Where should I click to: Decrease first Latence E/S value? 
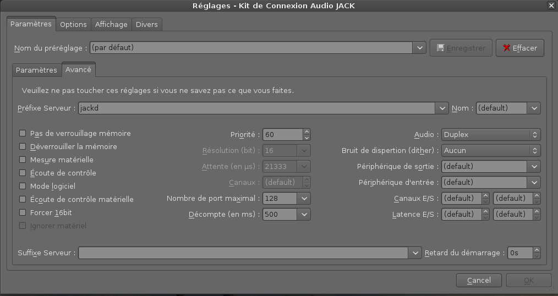pyautogui.click(x=485, y=217)
